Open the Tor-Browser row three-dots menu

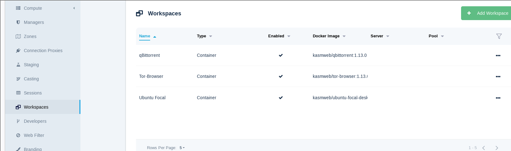point(498,77)
